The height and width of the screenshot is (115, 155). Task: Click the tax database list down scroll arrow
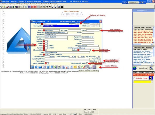click(154, 63)
